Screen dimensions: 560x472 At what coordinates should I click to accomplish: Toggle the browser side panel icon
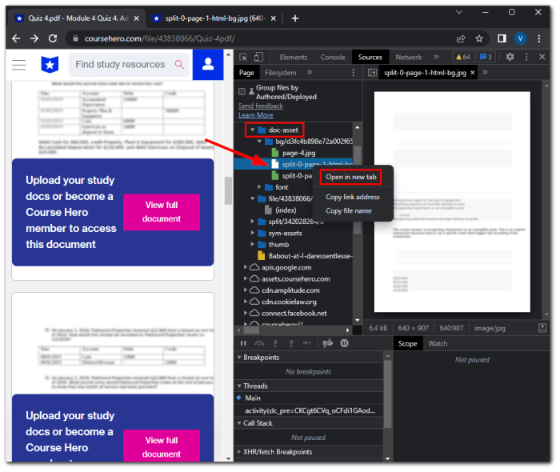[x=502, y=38]
